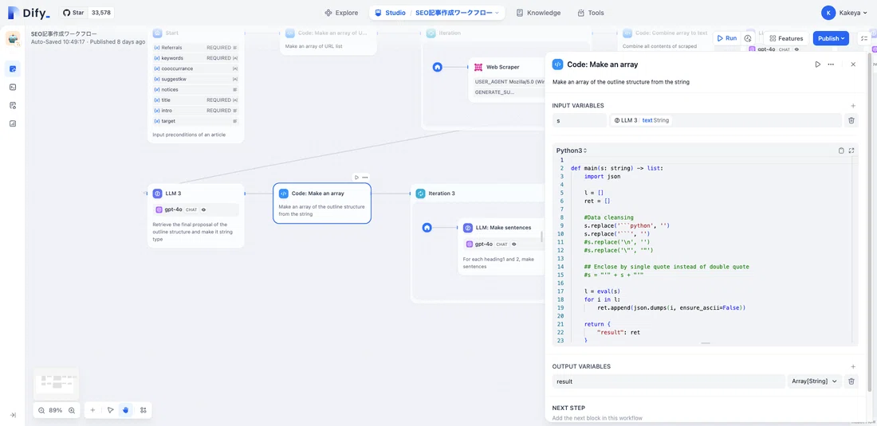This screenshot has width=877, height=426.
Task: Select the Iteration 3 node header
Action: [x=477, y=193]
